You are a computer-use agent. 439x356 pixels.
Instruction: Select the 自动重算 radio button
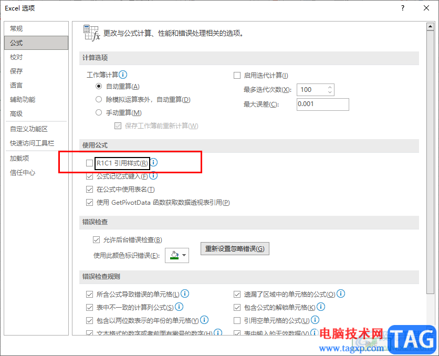click(99, 86)
